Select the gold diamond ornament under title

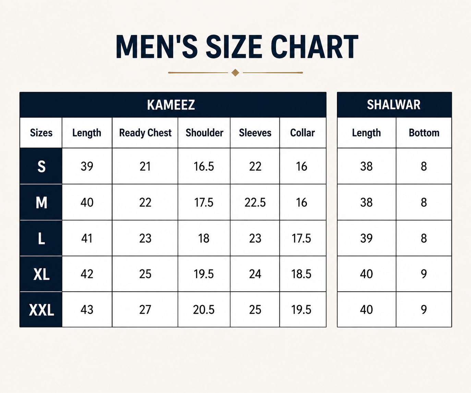tap(235, 73)
